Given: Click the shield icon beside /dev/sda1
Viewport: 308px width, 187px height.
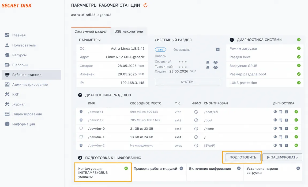Looking at the screenshot, I should coord(81,112).
